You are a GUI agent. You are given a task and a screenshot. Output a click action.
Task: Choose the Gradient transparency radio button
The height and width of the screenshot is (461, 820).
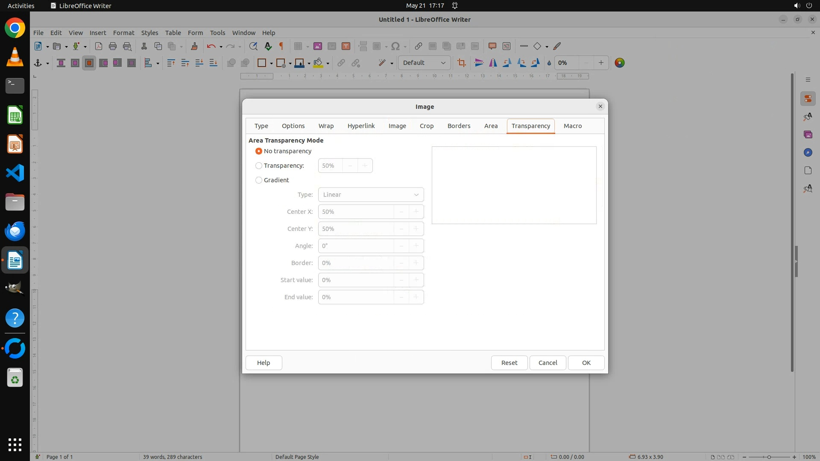pyautogui.click(x=259, y=180)
